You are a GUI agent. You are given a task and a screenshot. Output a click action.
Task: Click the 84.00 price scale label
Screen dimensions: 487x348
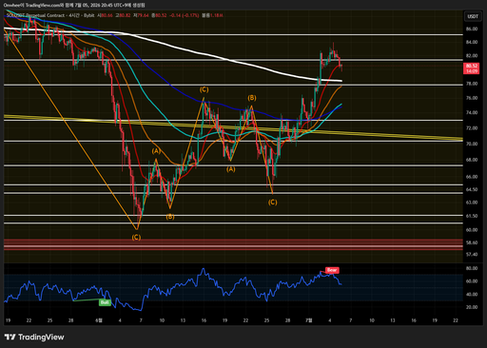tap(472, 42)
